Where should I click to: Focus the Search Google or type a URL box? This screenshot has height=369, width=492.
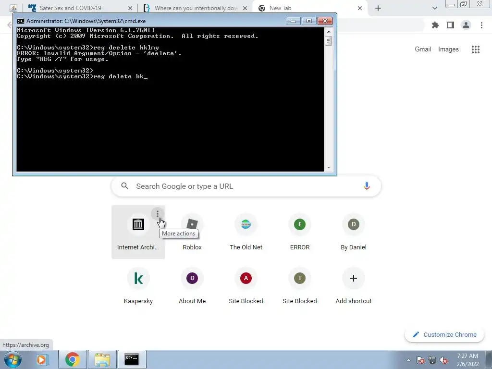coord(246,186)
